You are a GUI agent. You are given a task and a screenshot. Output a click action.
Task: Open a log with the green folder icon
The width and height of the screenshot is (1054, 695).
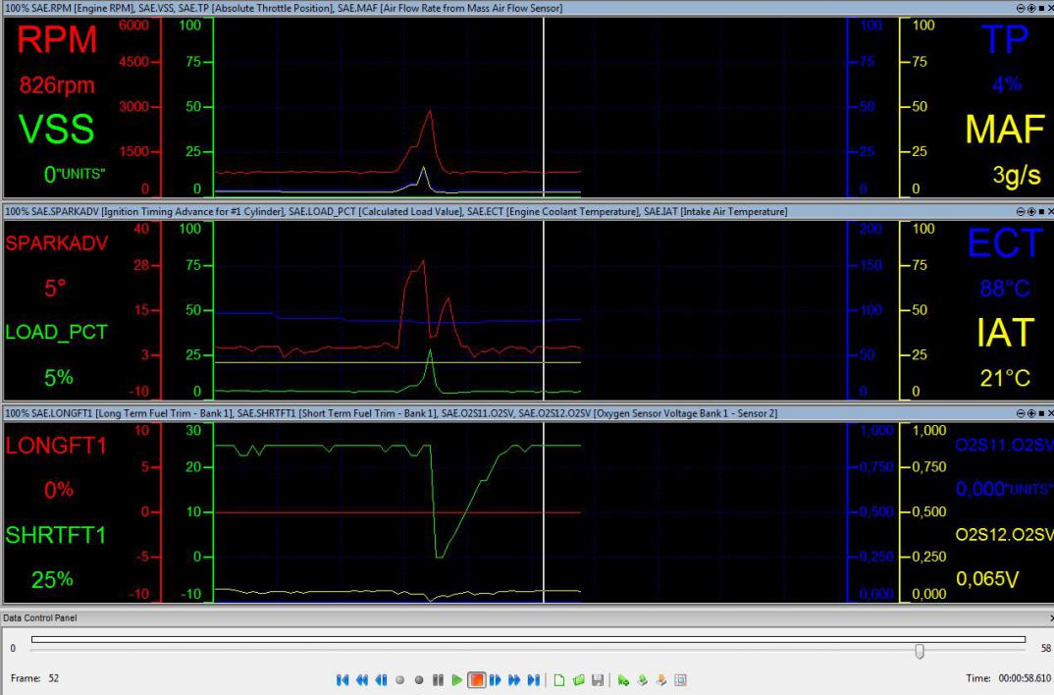point(578,679)
